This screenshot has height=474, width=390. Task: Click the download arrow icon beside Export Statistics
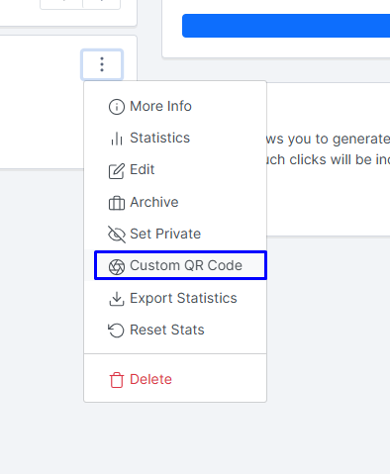point(117,299)
